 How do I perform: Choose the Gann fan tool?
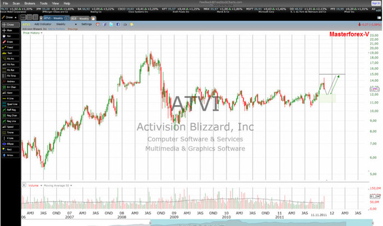(11, 93)
